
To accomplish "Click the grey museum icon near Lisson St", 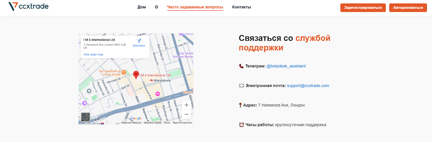I will click(x=89, y=91).
